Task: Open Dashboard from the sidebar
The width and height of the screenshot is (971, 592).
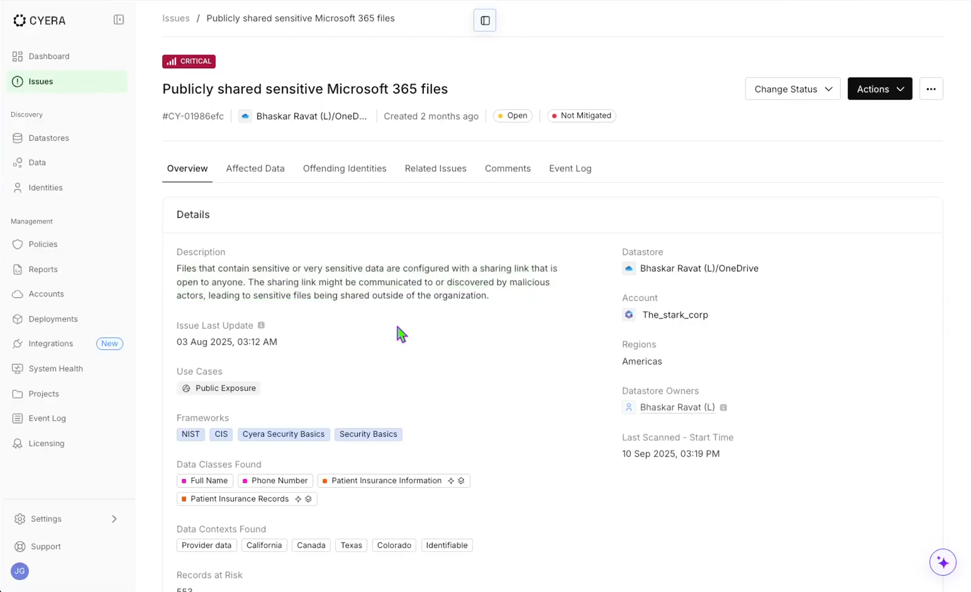Action: tap(48, 57)
